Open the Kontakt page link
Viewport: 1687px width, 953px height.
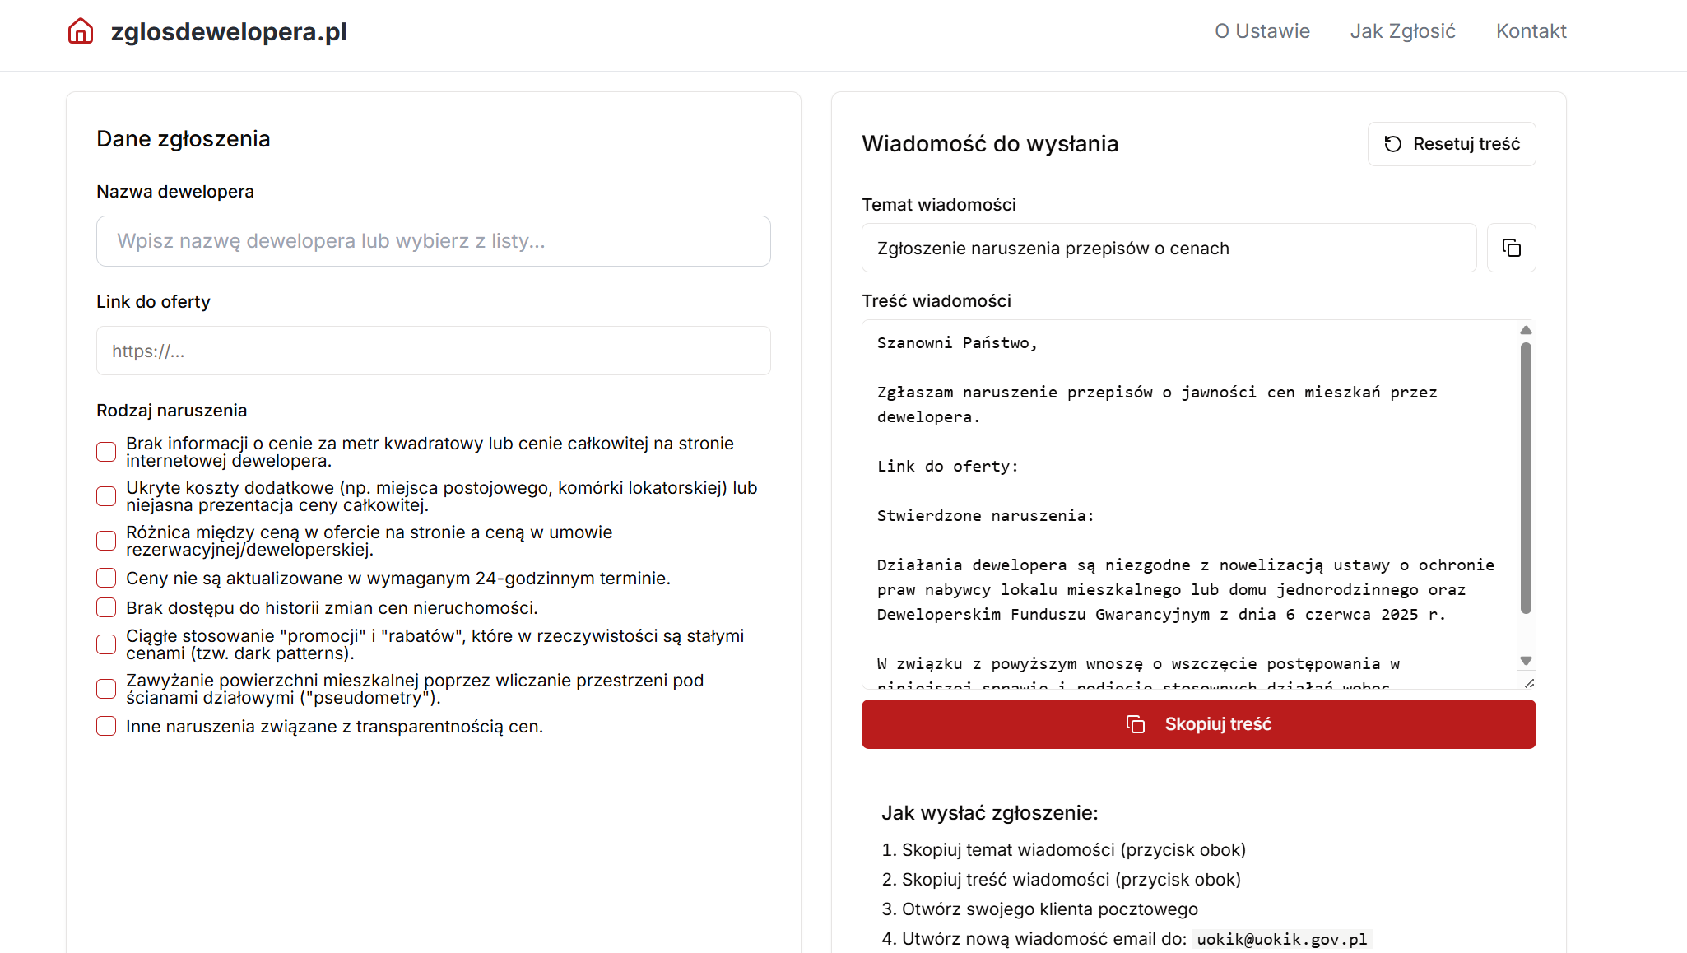point(1531,31)
